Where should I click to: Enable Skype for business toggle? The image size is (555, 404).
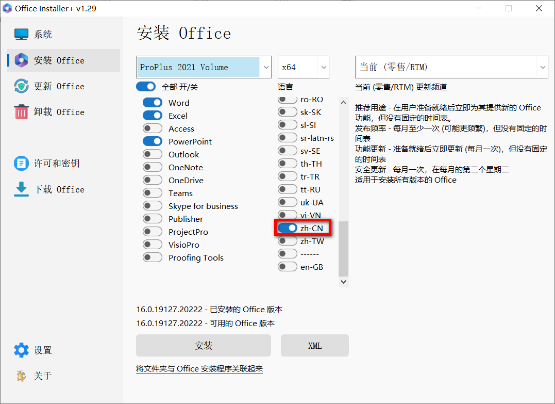(153, 206)
